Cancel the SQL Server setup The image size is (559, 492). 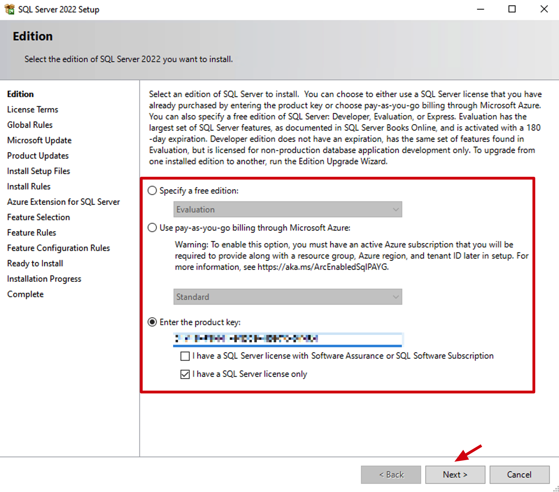click(519, 475)
